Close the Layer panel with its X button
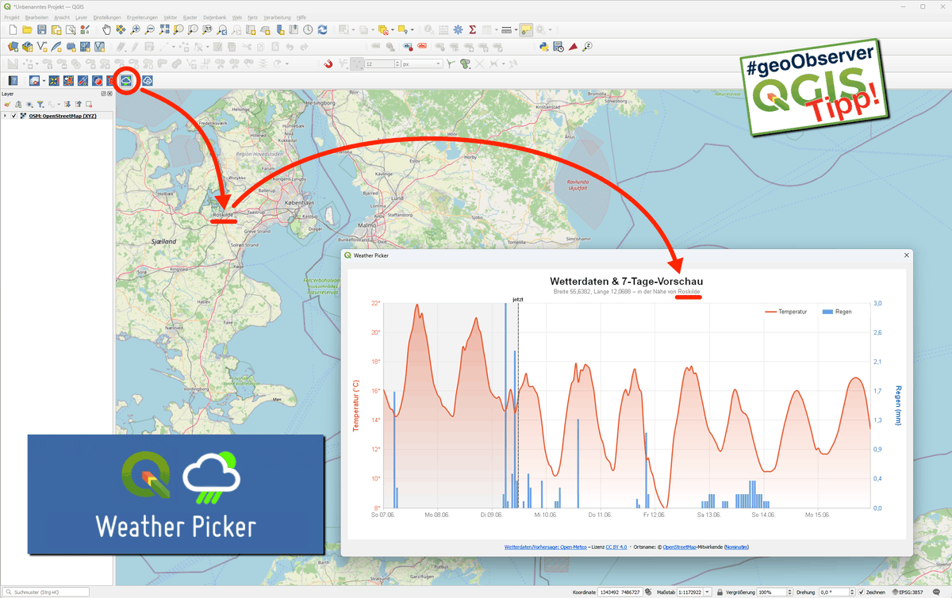Screen dimensions: 952x598 (109, 94)
